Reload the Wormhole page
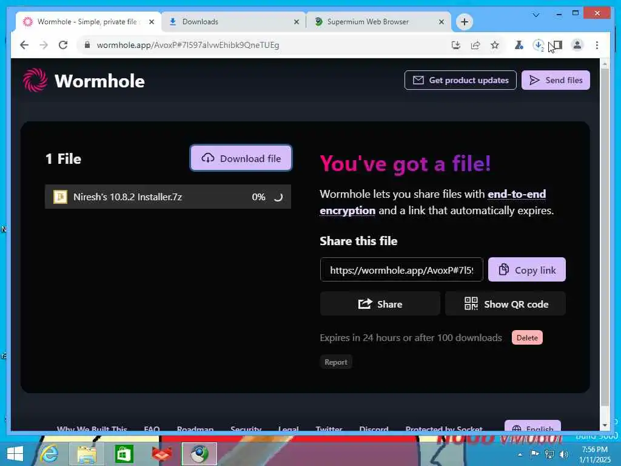This screenshot has height=466, width=621. click(x=63, y=45)
